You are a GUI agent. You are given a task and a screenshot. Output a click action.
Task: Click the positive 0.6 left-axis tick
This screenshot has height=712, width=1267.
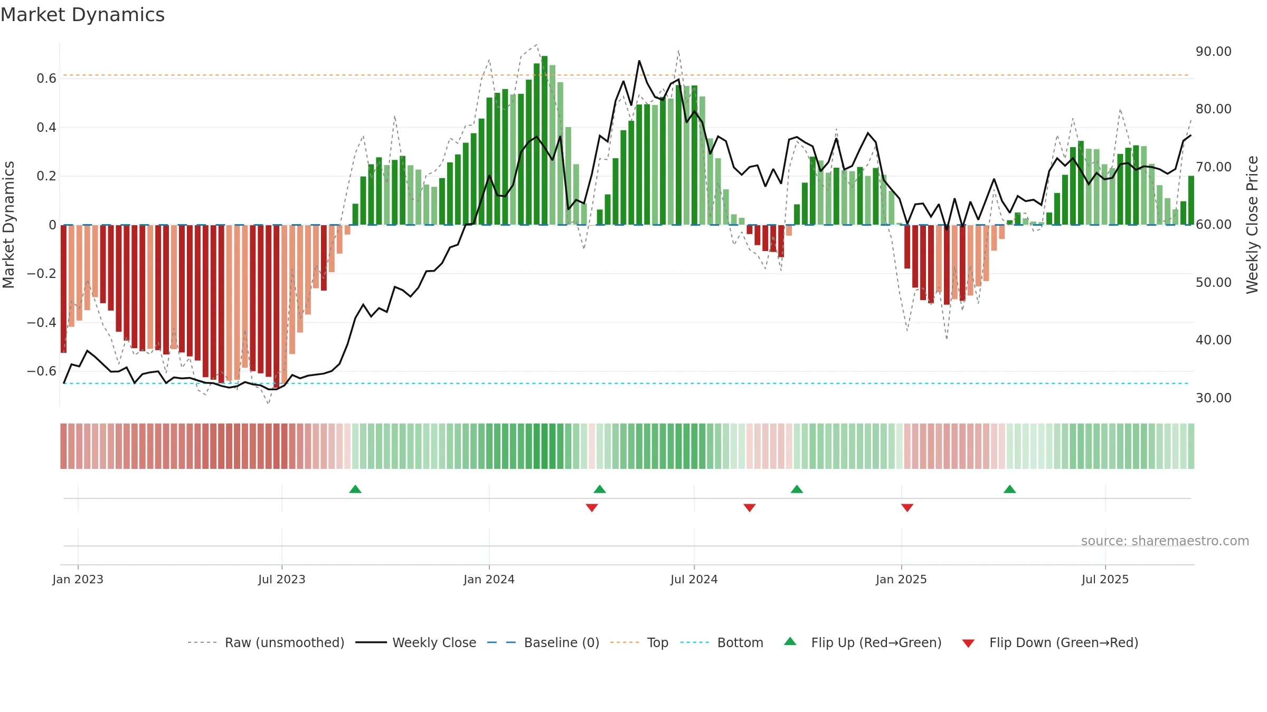click(x=46, y=79)
